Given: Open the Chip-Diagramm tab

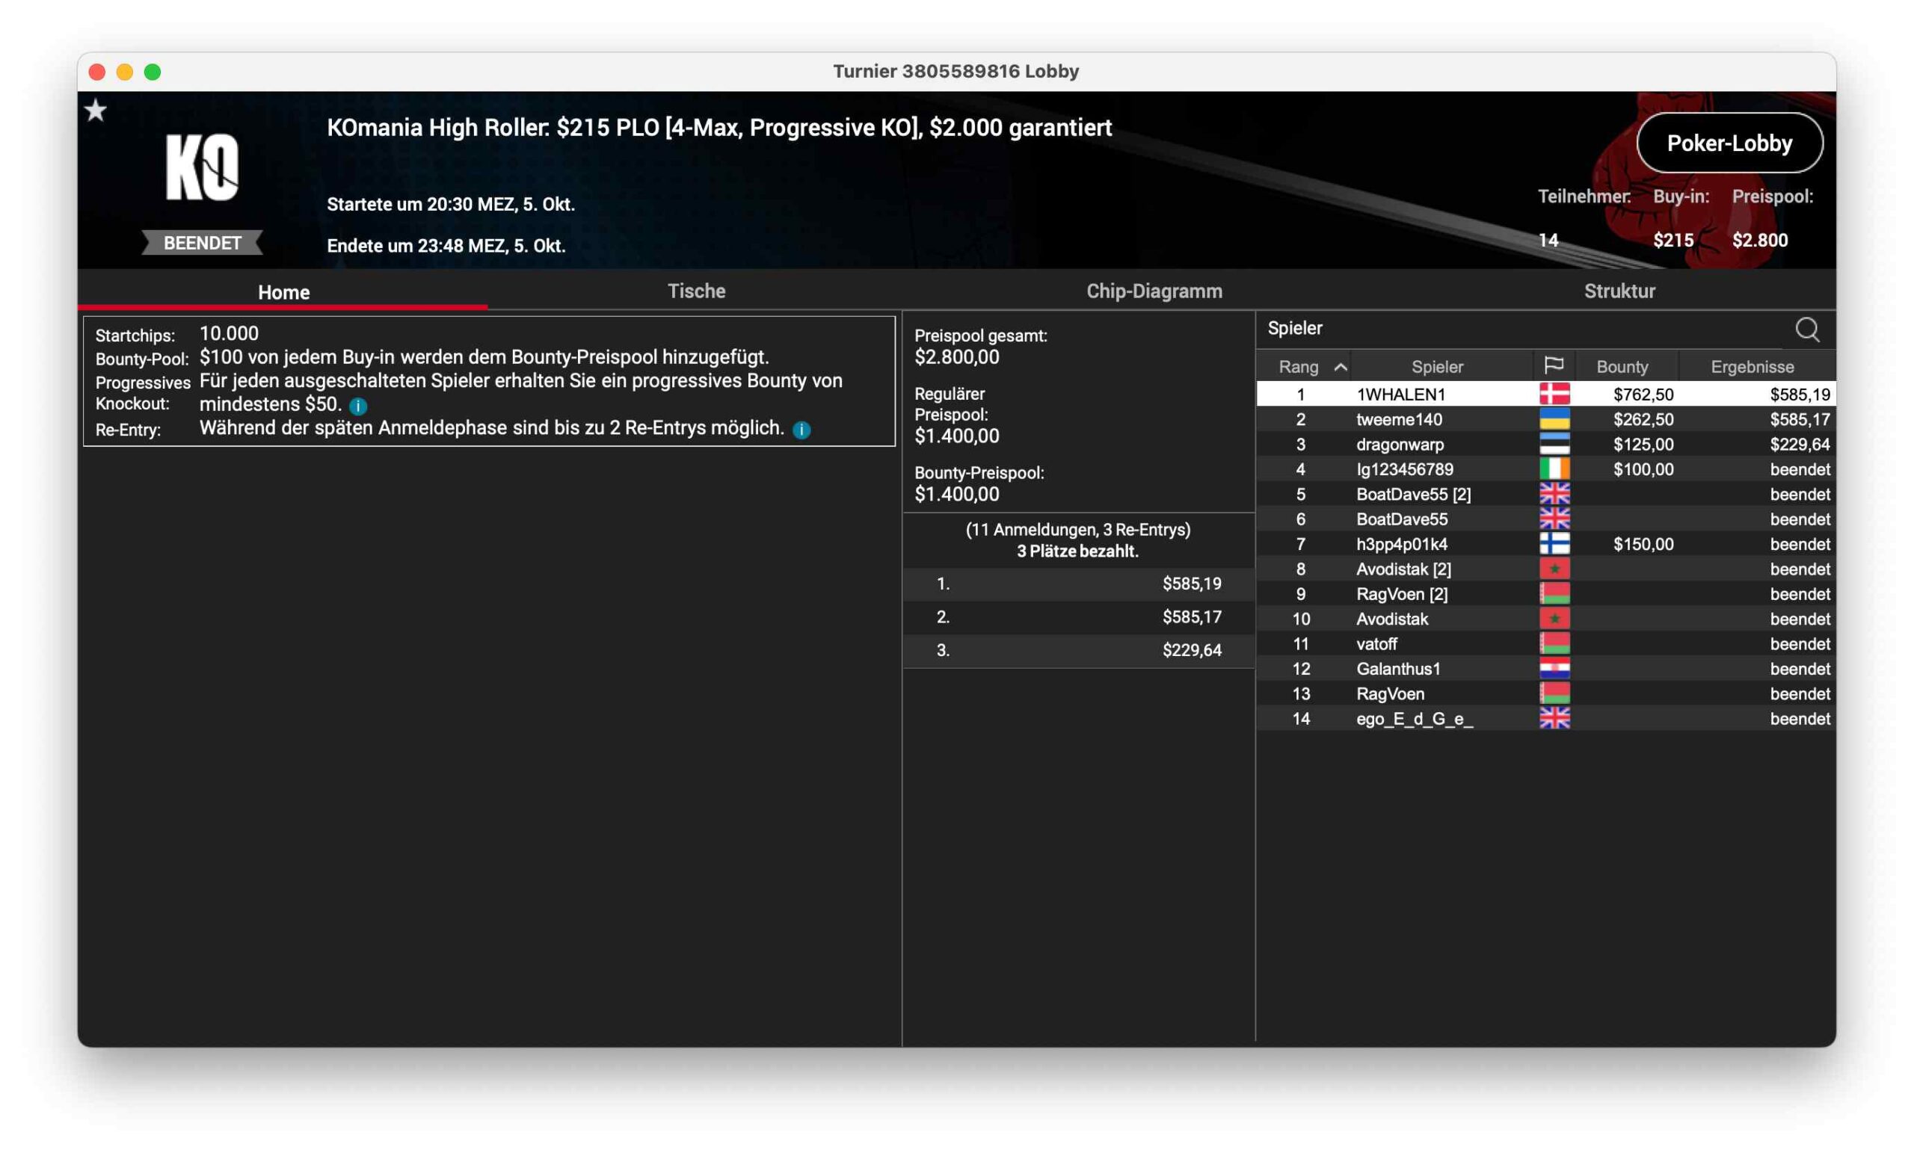Looking at the screenshot, I should coord(1154,291).
